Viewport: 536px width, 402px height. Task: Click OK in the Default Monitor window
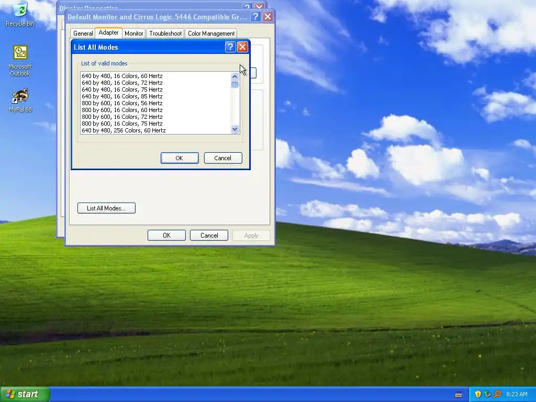coord(166,235)
